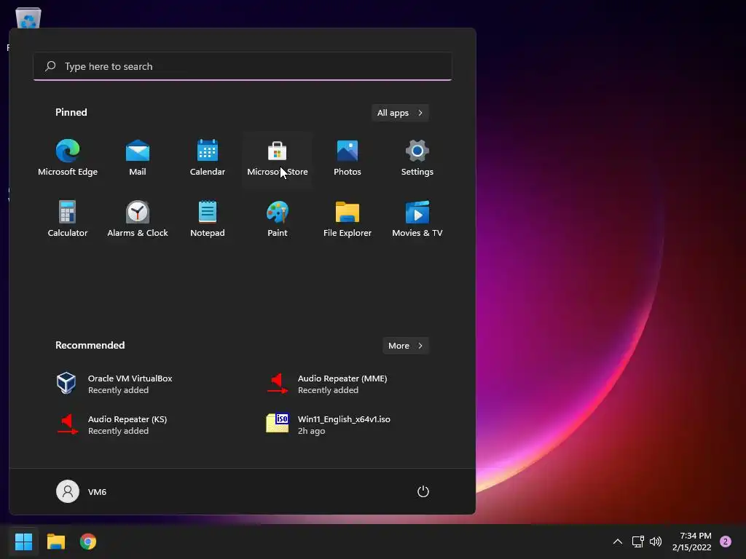Launch Google Chrome from the taskbar
This screenshot has height=559, width=746.
click(x=88, y=542)
